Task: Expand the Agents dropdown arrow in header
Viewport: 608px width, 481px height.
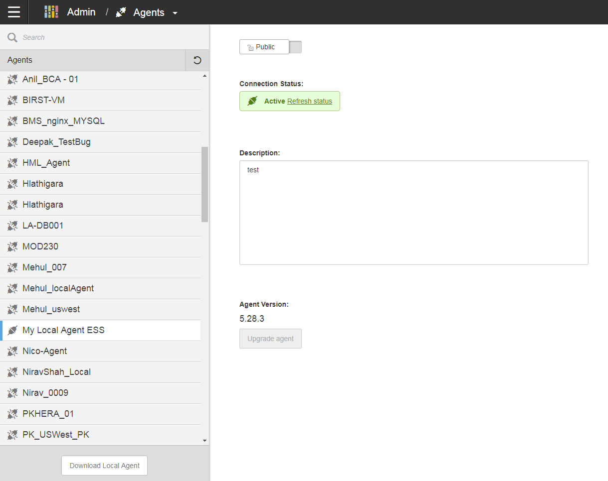Action: 175,13
